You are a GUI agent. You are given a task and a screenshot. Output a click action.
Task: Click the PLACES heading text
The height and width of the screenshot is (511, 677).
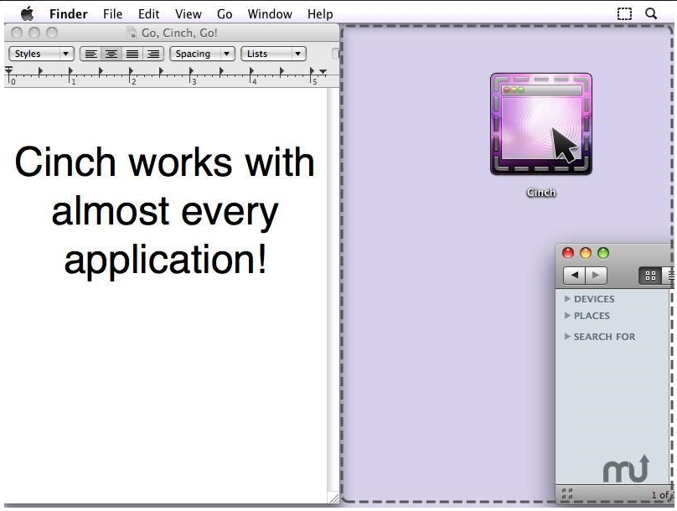coord(592,316)
